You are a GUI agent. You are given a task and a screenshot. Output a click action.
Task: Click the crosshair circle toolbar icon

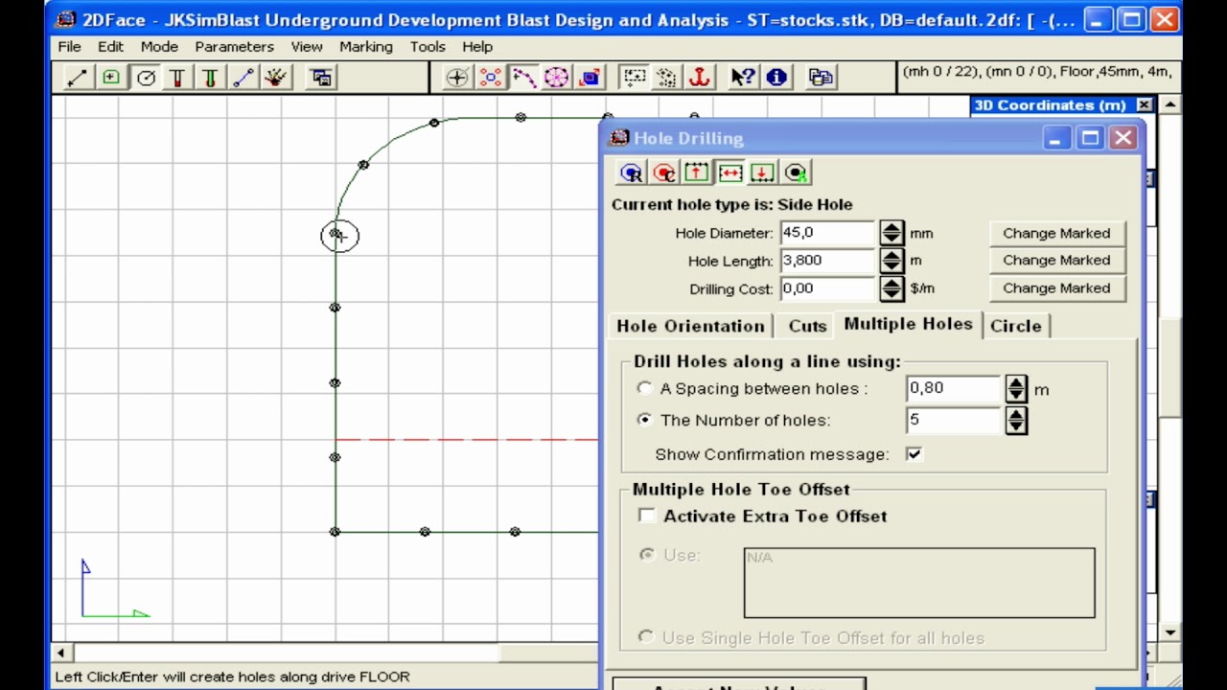[457, 78]
